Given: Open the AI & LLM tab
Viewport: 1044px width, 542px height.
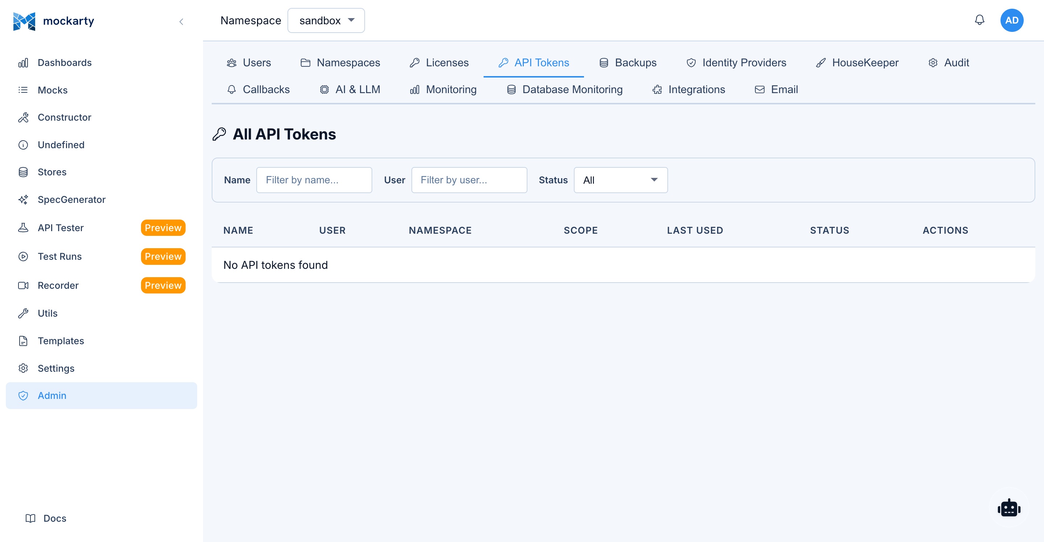Looking at the screenshot, I should (x=350, y=89).
